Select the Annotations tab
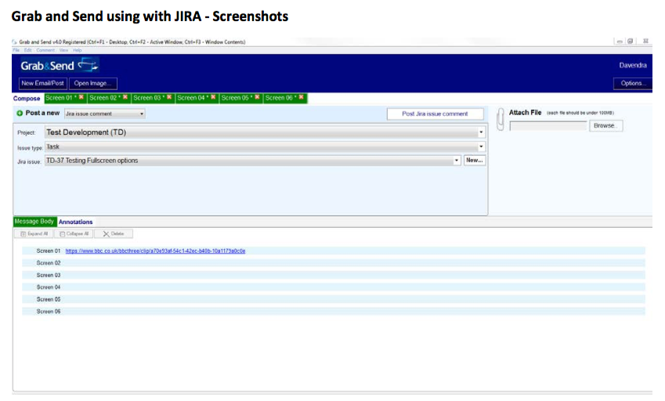This screenshot has width=665, height=401. (75, 222)
